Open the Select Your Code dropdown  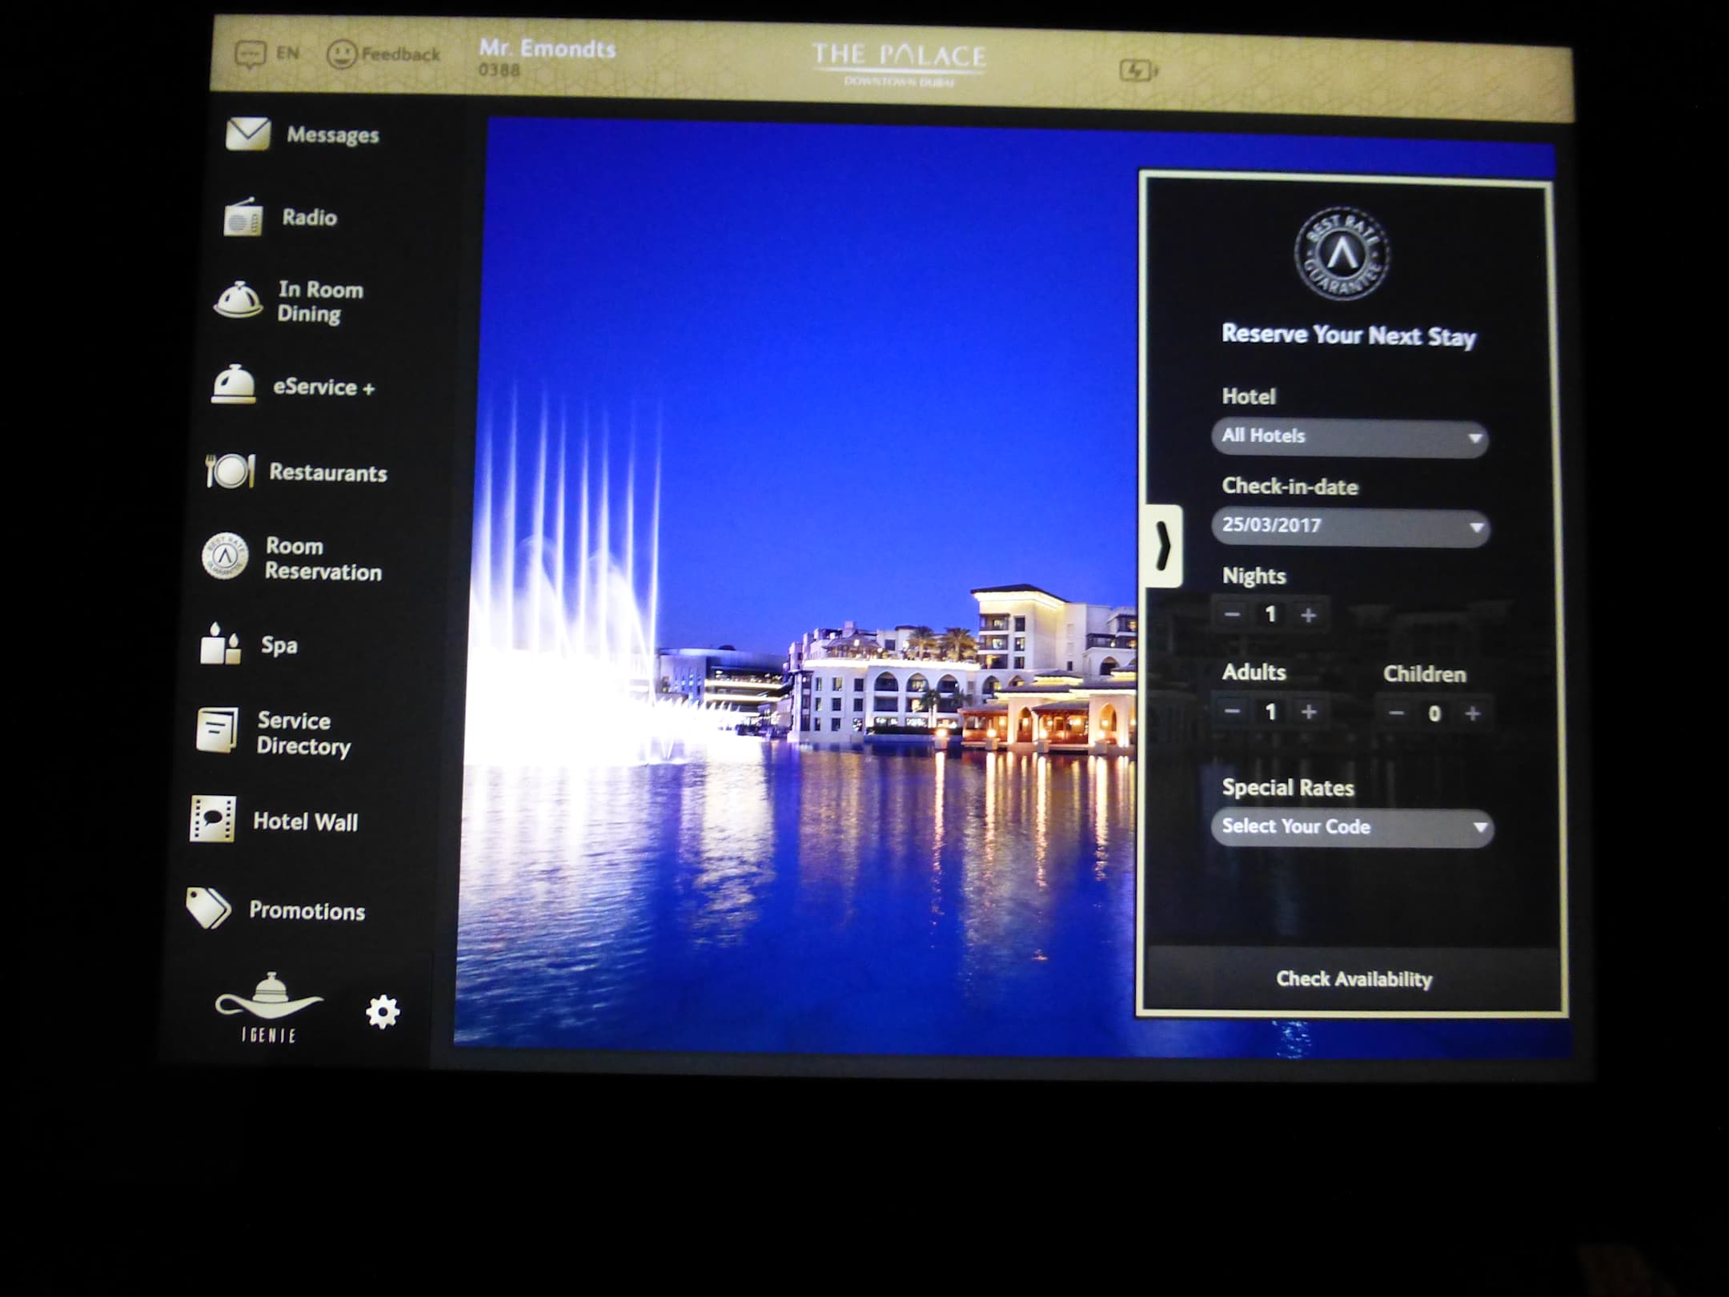1351,827
